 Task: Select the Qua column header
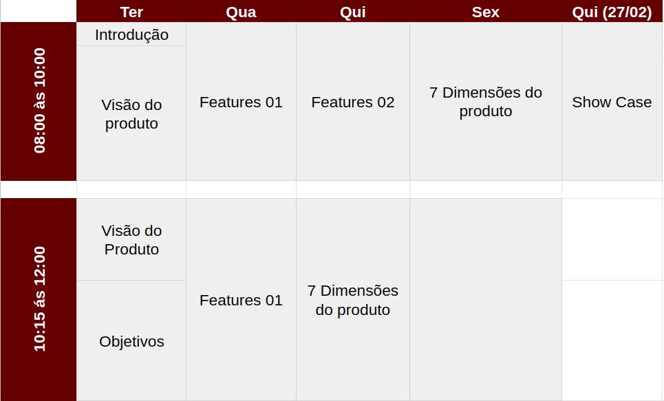241,12
